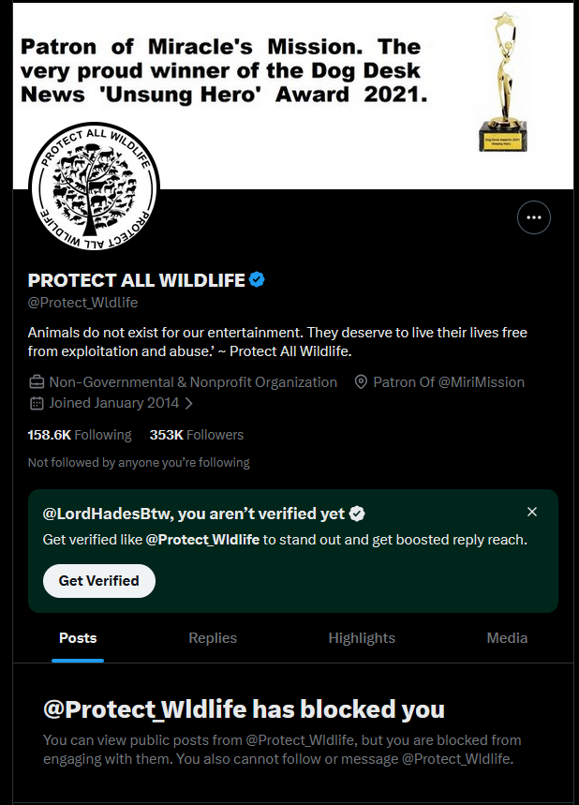Open the @MiriMission mention link
This screenshot has width=579, height=805.
pos(482,382)
